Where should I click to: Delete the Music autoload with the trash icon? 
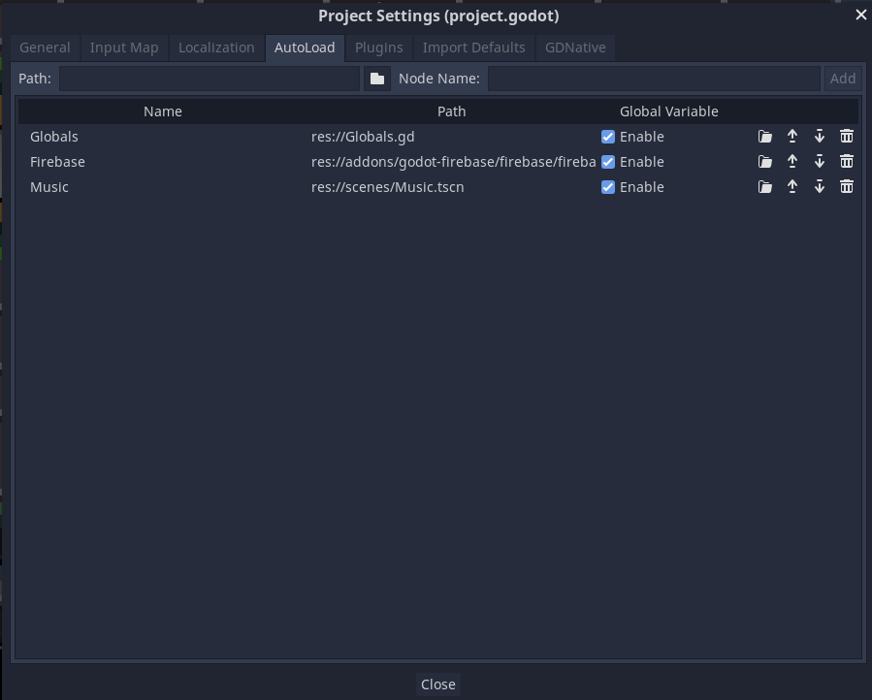click(x=847, y=186)
